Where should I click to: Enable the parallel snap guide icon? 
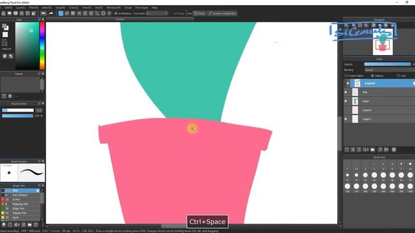(67, 13)
